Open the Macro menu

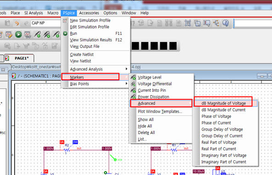(x=53, y=13)
